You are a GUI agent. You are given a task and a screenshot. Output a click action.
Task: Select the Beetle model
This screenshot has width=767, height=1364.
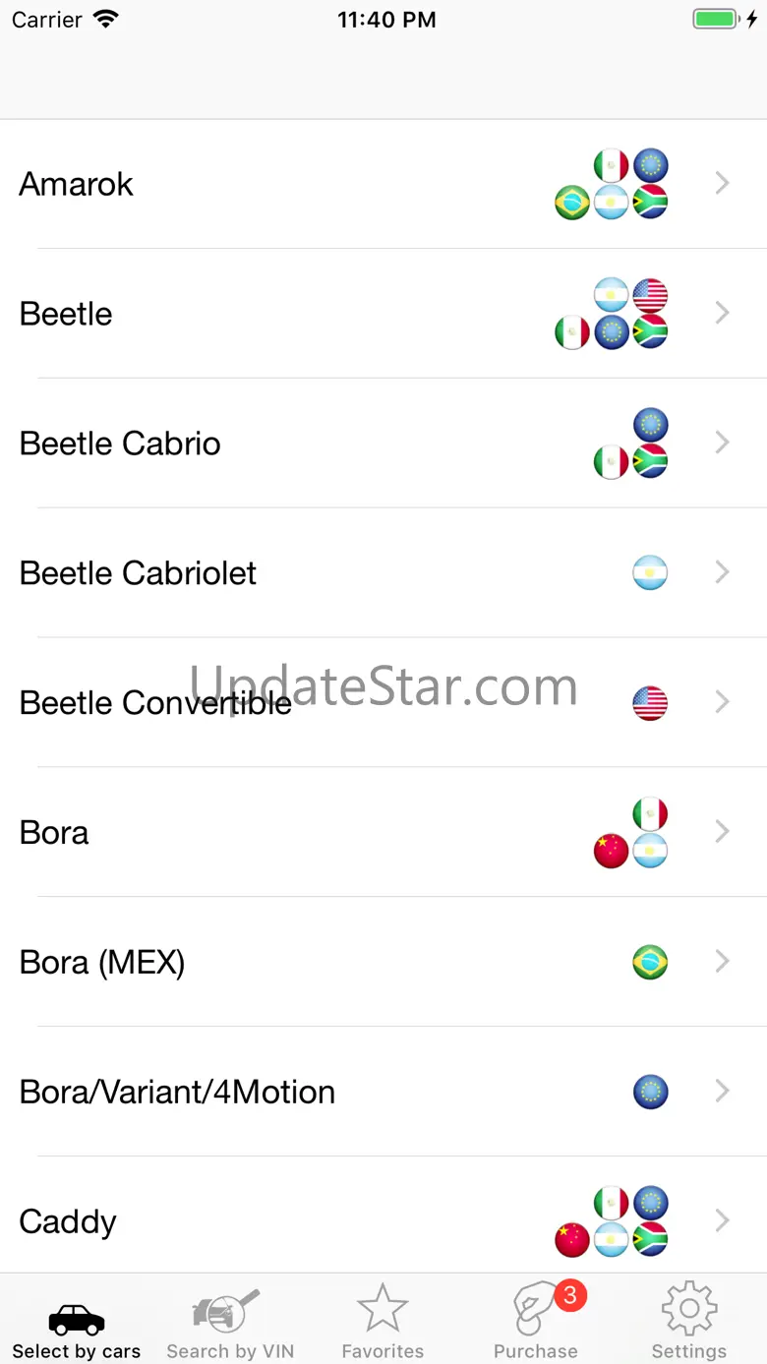coord(66,314)
